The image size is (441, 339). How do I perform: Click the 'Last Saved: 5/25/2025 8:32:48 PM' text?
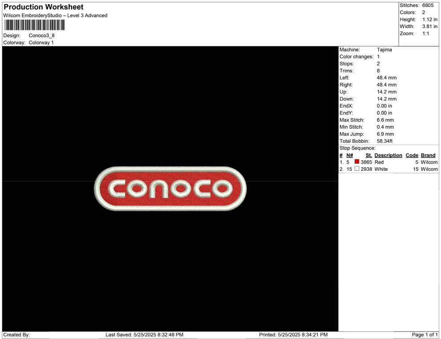pos(144,335)
